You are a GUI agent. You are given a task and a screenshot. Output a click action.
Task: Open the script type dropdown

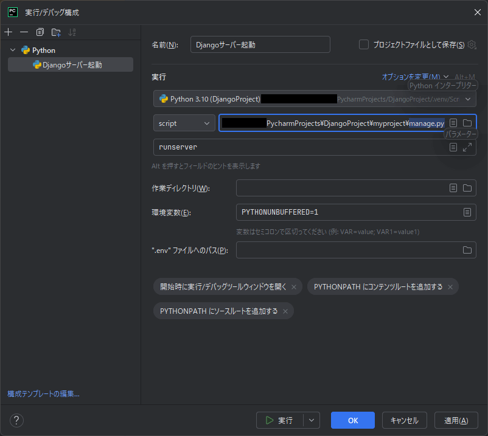coord(184,123)
